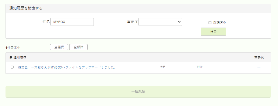Run the search with the 検索 button
Viewport: 278px width, 106px height.
pos(213,32)
